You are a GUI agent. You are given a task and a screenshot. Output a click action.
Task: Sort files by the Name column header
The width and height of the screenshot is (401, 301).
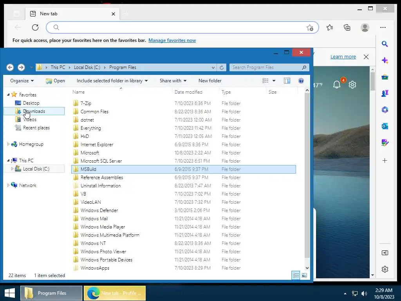pyautogui.click(x=121, y=92)
